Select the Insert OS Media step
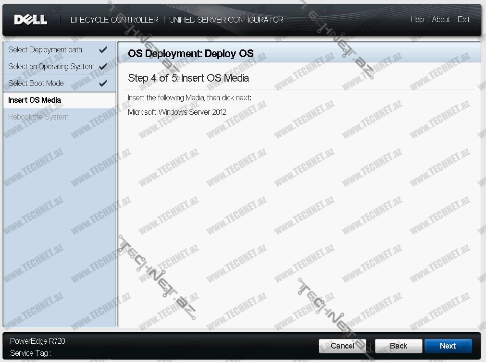Screen dimensions: 486x362 pyautogui.click(x=35, y=100)
